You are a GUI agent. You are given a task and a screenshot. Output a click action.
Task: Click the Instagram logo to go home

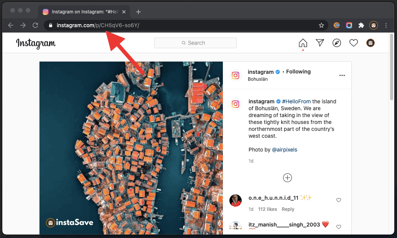coord(36,43)
